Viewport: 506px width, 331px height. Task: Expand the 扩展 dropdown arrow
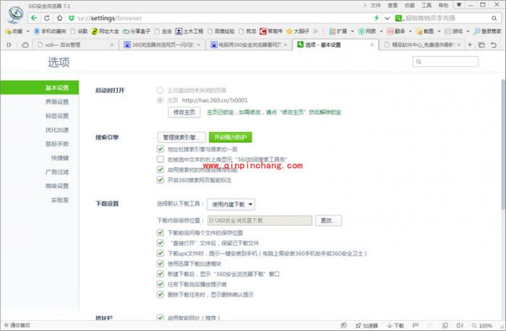[x=353, y=31]
